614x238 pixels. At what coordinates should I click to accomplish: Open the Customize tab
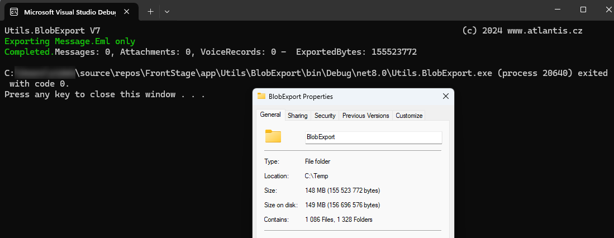click(409, 116)
